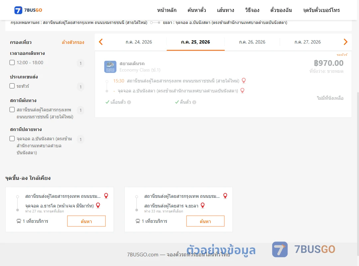Click origin map pin in ธารโต nearby card
This screenshot has width=359, height=266.
tap(106, 196)
